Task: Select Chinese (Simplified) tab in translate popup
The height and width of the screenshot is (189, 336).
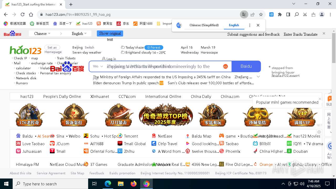Action: click(x=204, y=25)
